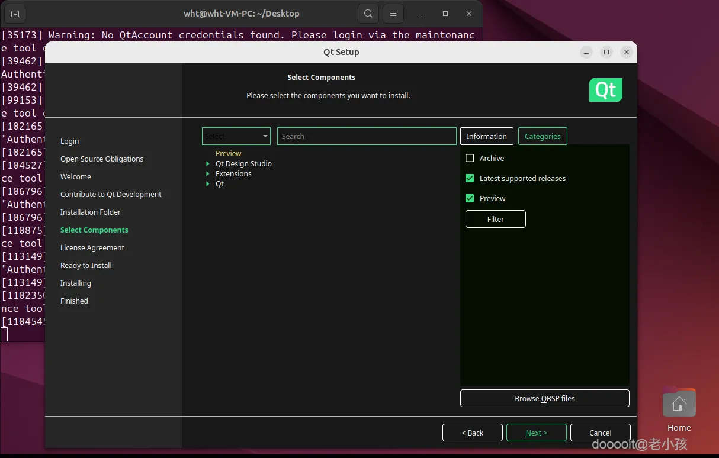Click the Finished step
This screenshot has width=719, height=458.
[74, 301]
